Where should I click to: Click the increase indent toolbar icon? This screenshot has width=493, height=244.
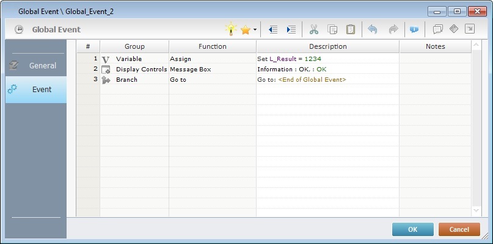click(291, 30)
